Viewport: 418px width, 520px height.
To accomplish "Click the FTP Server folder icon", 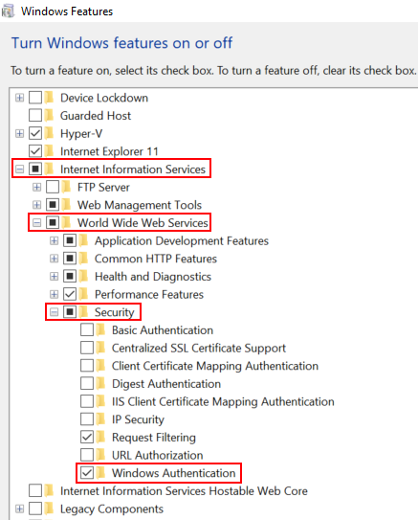I will tap(67, 187).
